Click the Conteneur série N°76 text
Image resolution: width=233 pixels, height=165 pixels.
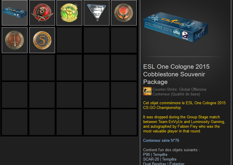(x=161, y=140)
